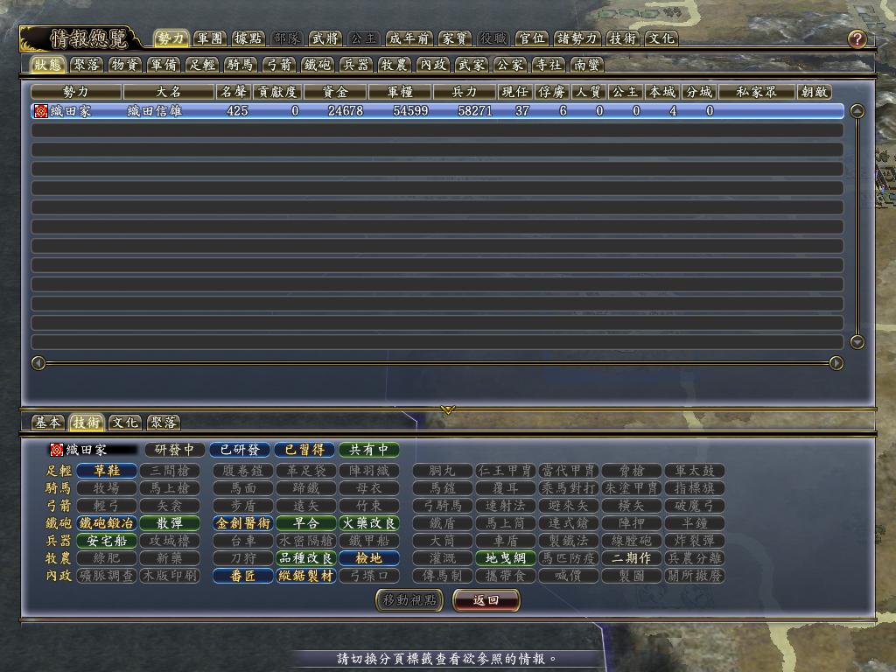Switch to the 文化 sub-tab in lower panel
896x672 pixels.
[125, 423]
